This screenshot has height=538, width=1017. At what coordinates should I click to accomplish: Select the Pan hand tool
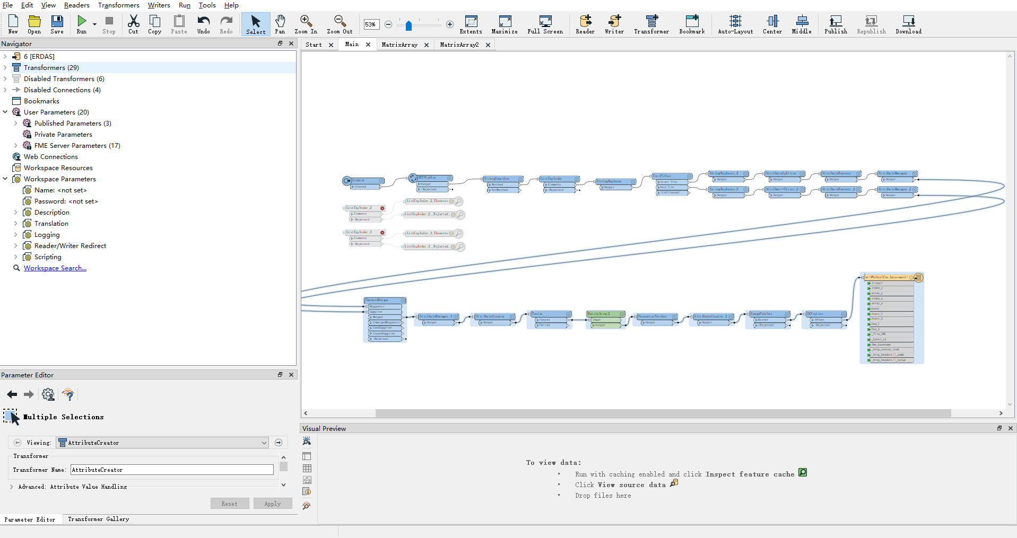(280, 24)
